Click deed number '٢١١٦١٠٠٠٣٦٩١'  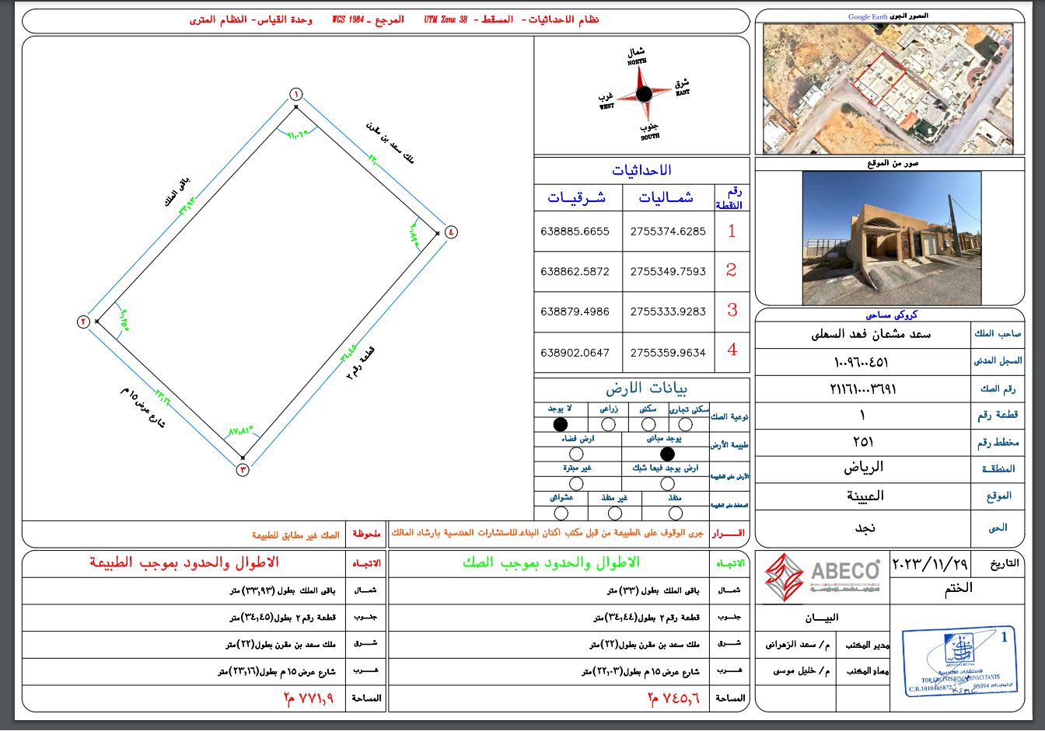point(863,388)
